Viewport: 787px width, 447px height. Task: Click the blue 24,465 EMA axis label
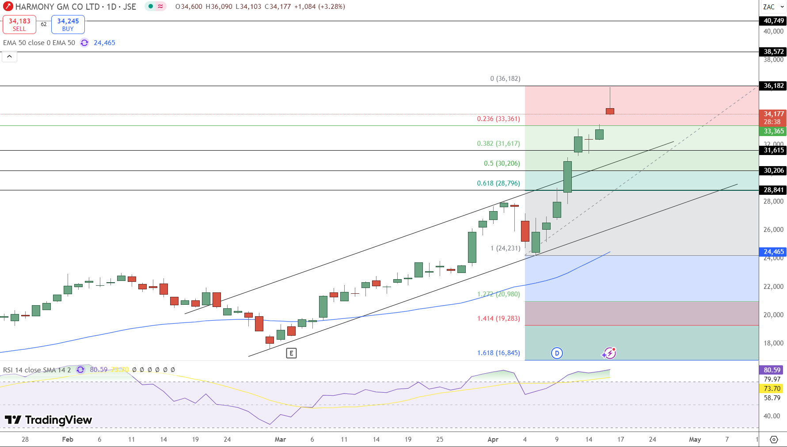tap(773, 252)
